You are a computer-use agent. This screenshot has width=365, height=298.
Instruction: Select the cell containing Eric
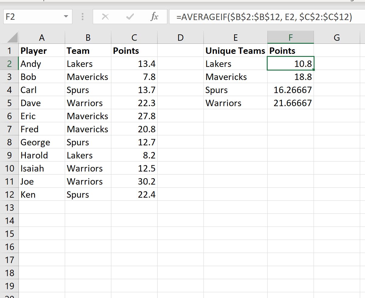(42, 116)
